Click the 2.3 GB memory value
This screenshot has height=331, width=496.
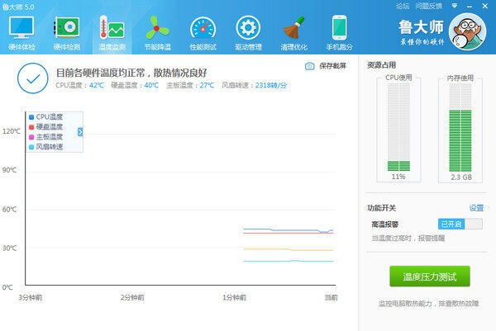461,177
